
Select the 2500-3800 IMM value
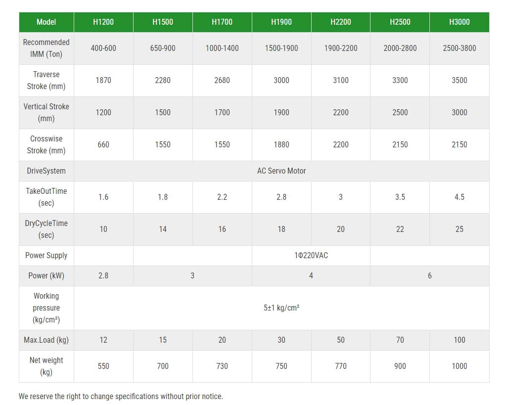(459, 48)
